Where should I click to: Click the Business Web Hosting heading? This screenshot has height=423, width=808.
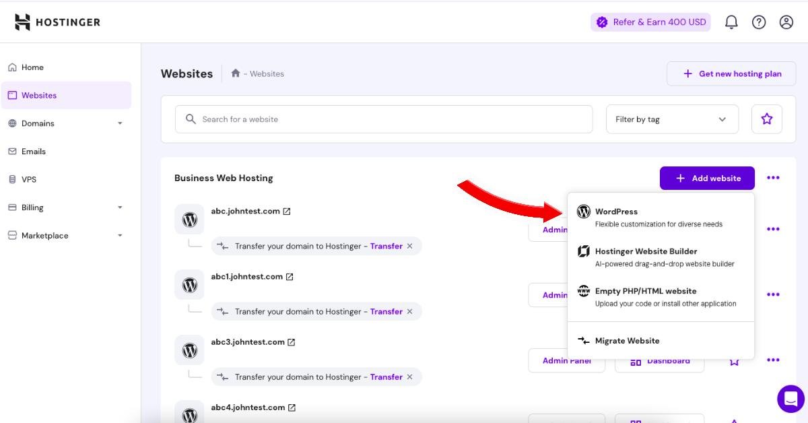224,178
